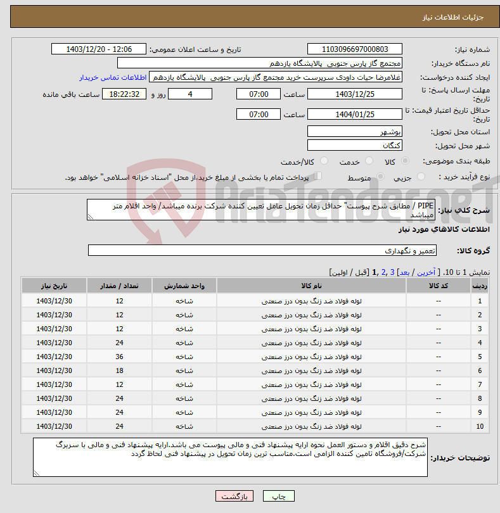Click the delivery province بوشهر field

pos(355,132)
